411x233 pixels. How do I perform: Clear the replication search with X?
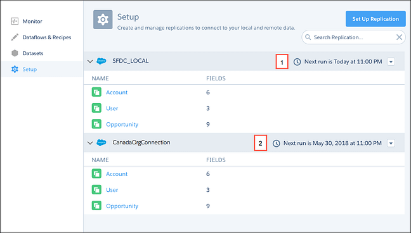[x=399, y=37]
